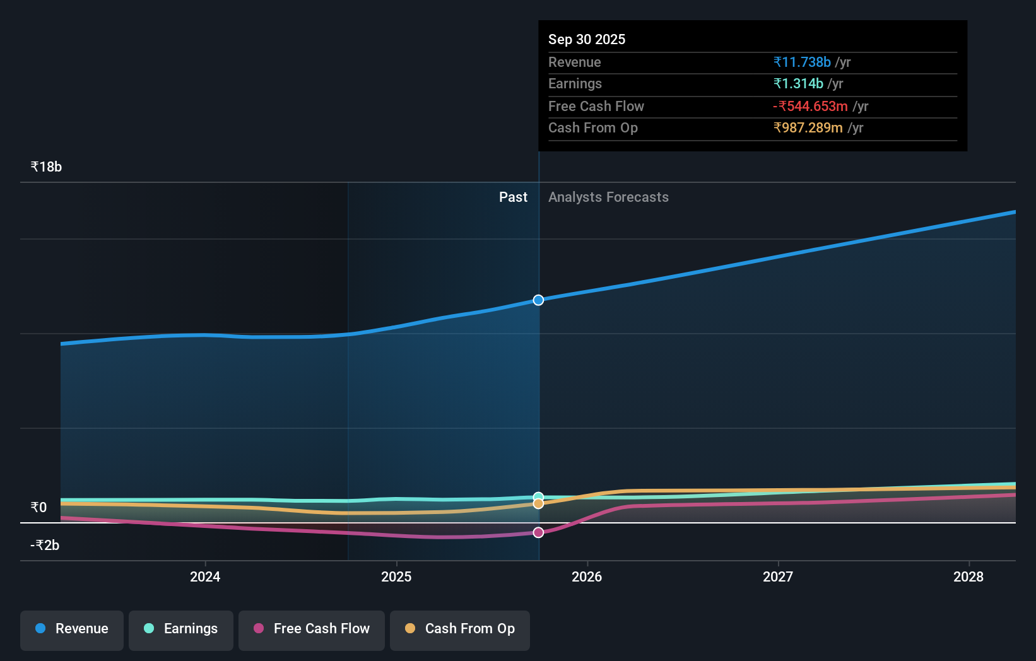Toggle the Earnings series visibility
Viewport: 1036px width, 661px height.
point(181,629)
